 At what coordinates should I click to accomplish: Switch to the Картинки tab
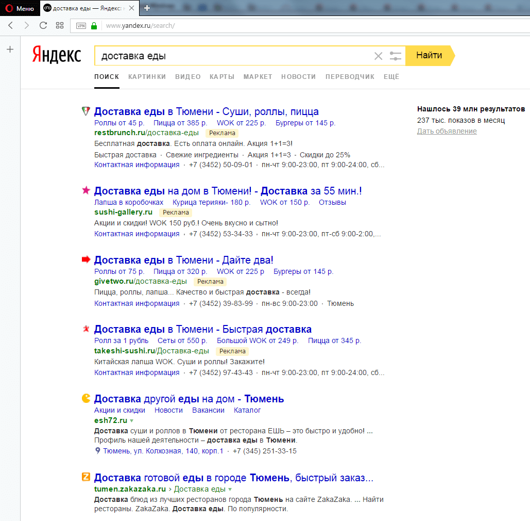pos(147,76)
